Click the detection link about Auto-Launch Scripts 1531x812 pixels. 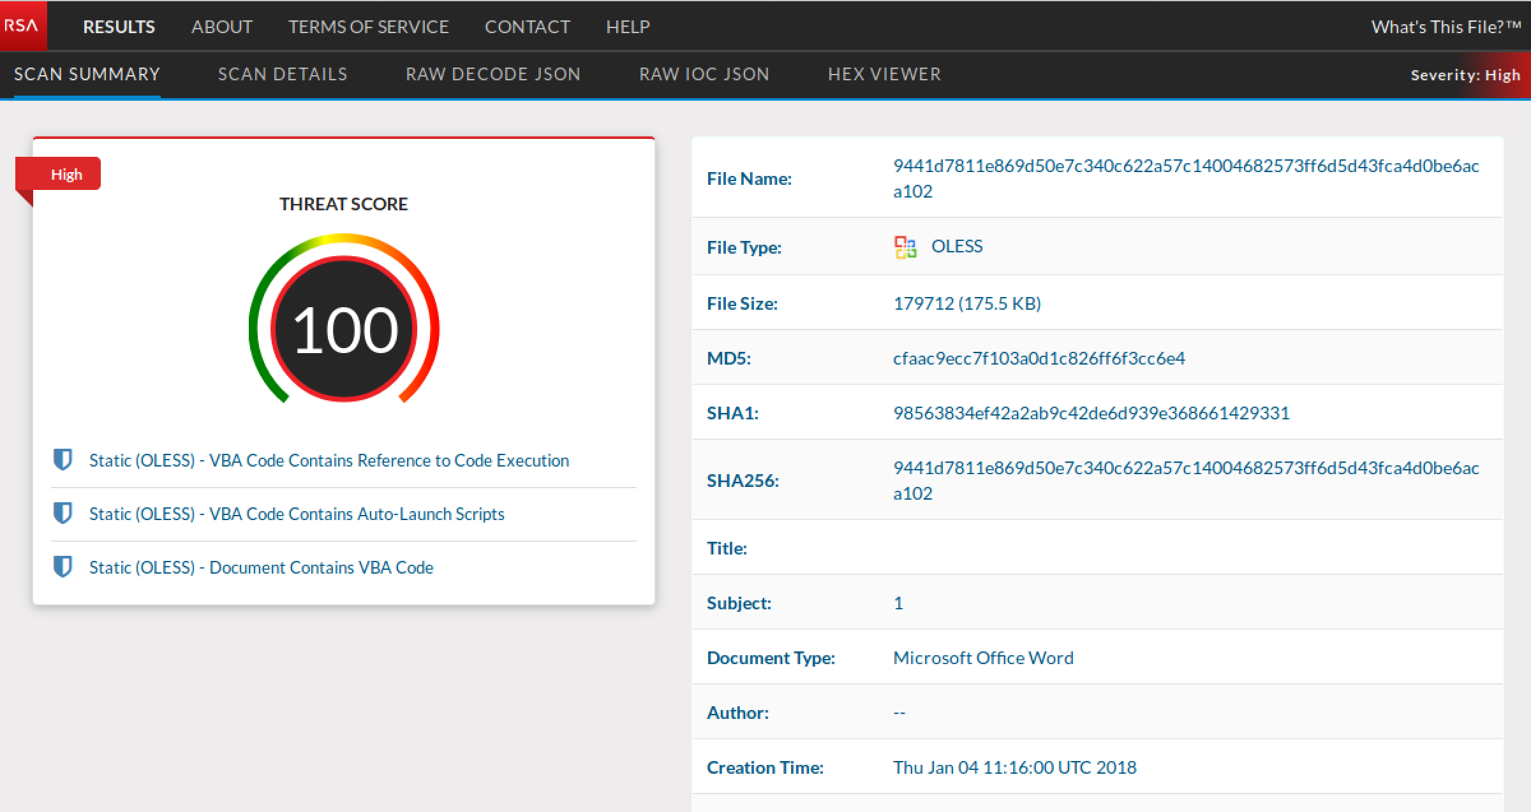pos(297,513)
